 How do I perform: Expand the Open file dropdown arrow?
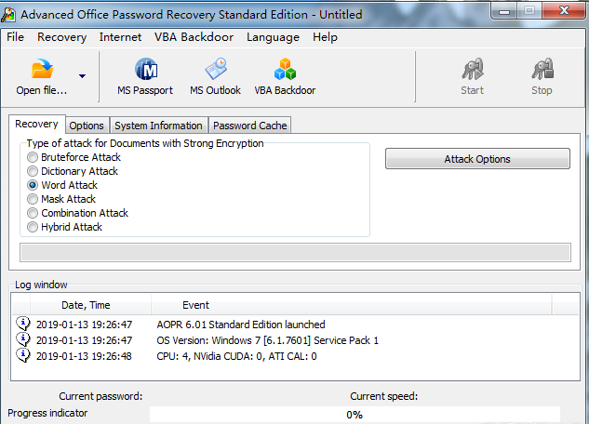(82, 76)
